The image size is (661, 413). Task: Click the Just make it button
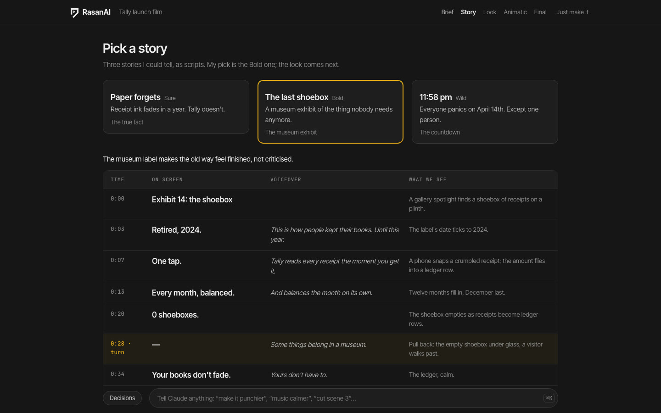coord(572,12)
